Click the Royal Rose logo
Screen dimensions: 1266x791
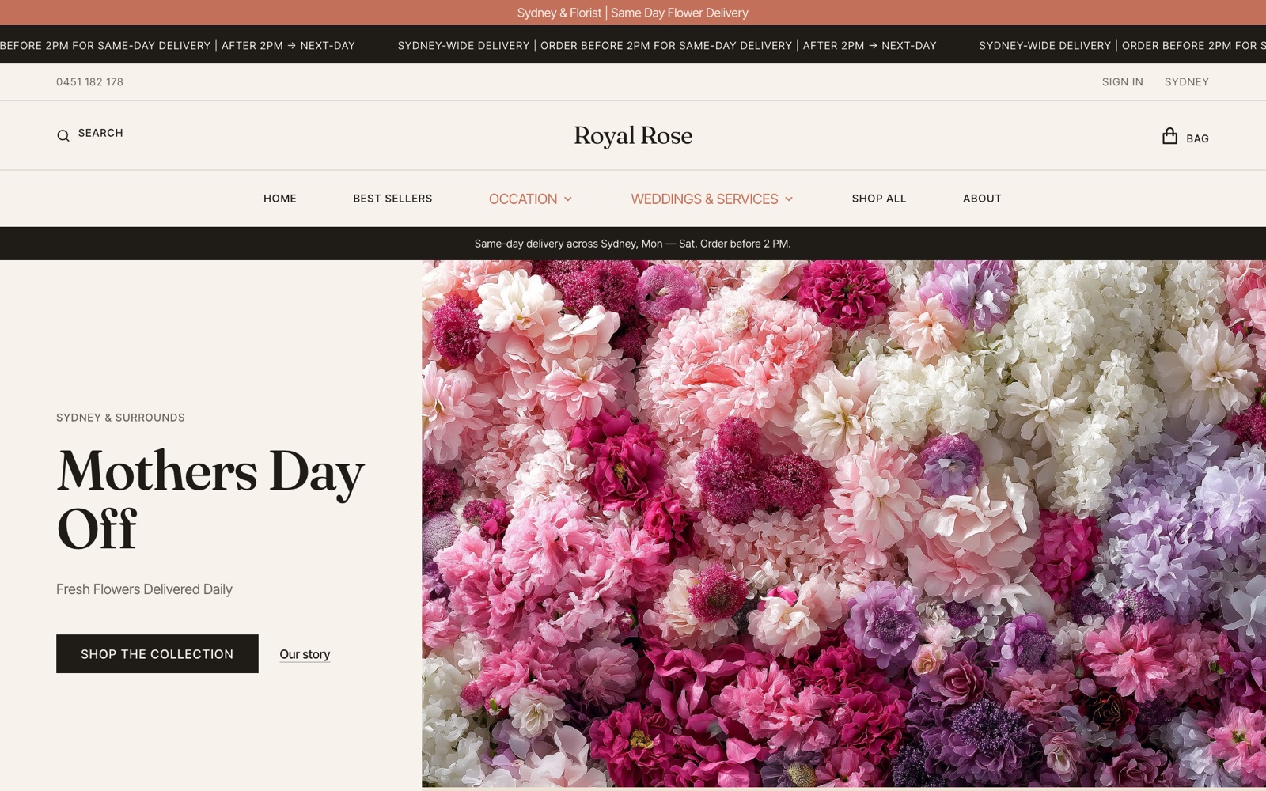(x=633, y=136)
